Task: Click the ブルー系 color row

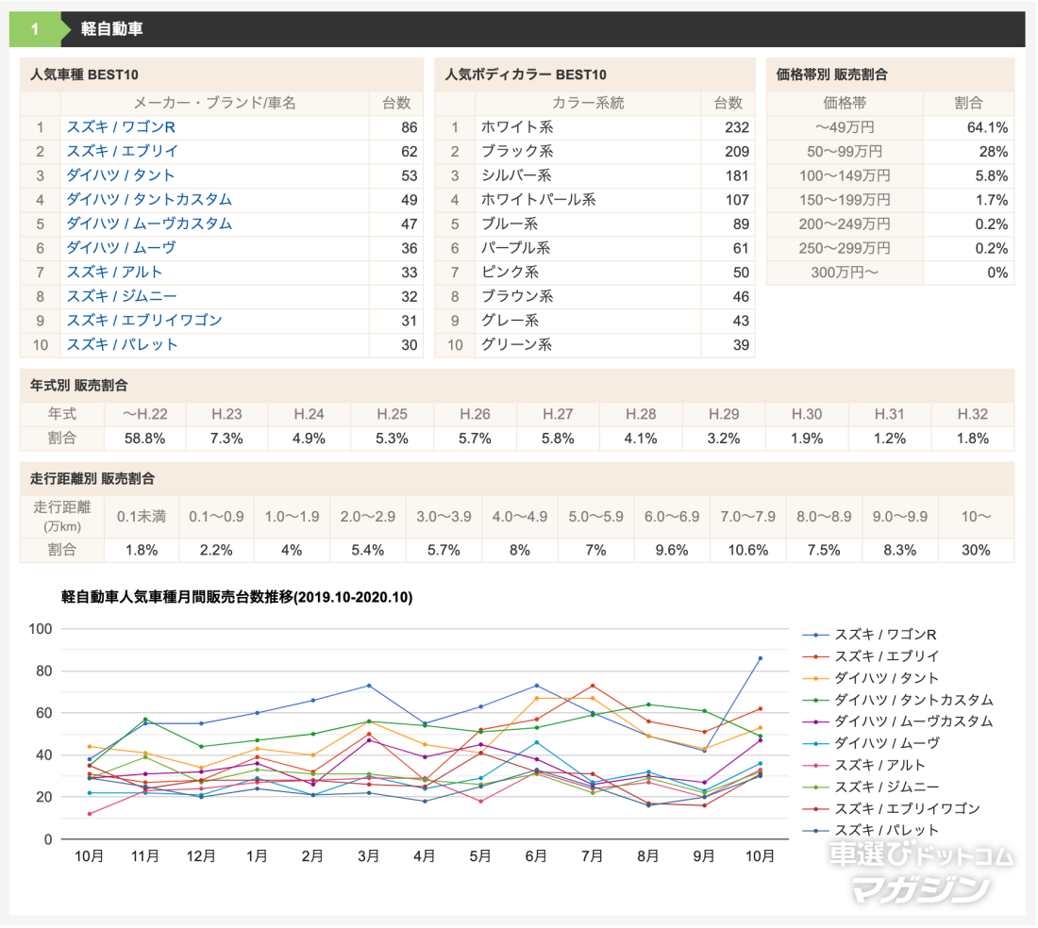Action: click(x=594, y=224)
